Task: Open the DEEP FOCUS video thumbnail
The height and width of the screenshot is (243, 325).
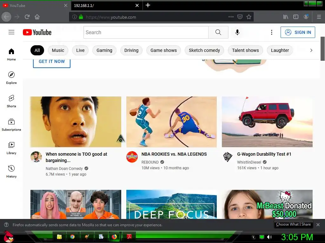Action: coord(171,204)
